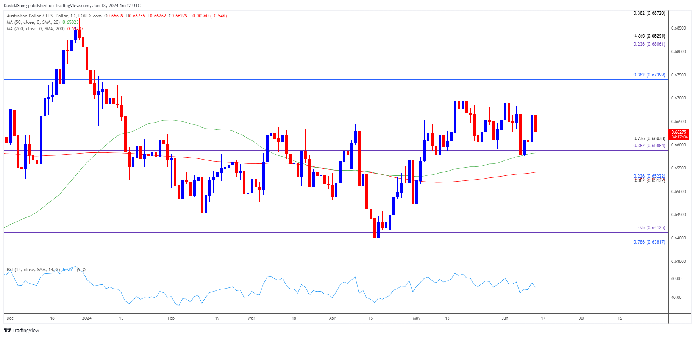Click 0.64000 on the price axis
The image size is (695, 337).
coord(678,238)
